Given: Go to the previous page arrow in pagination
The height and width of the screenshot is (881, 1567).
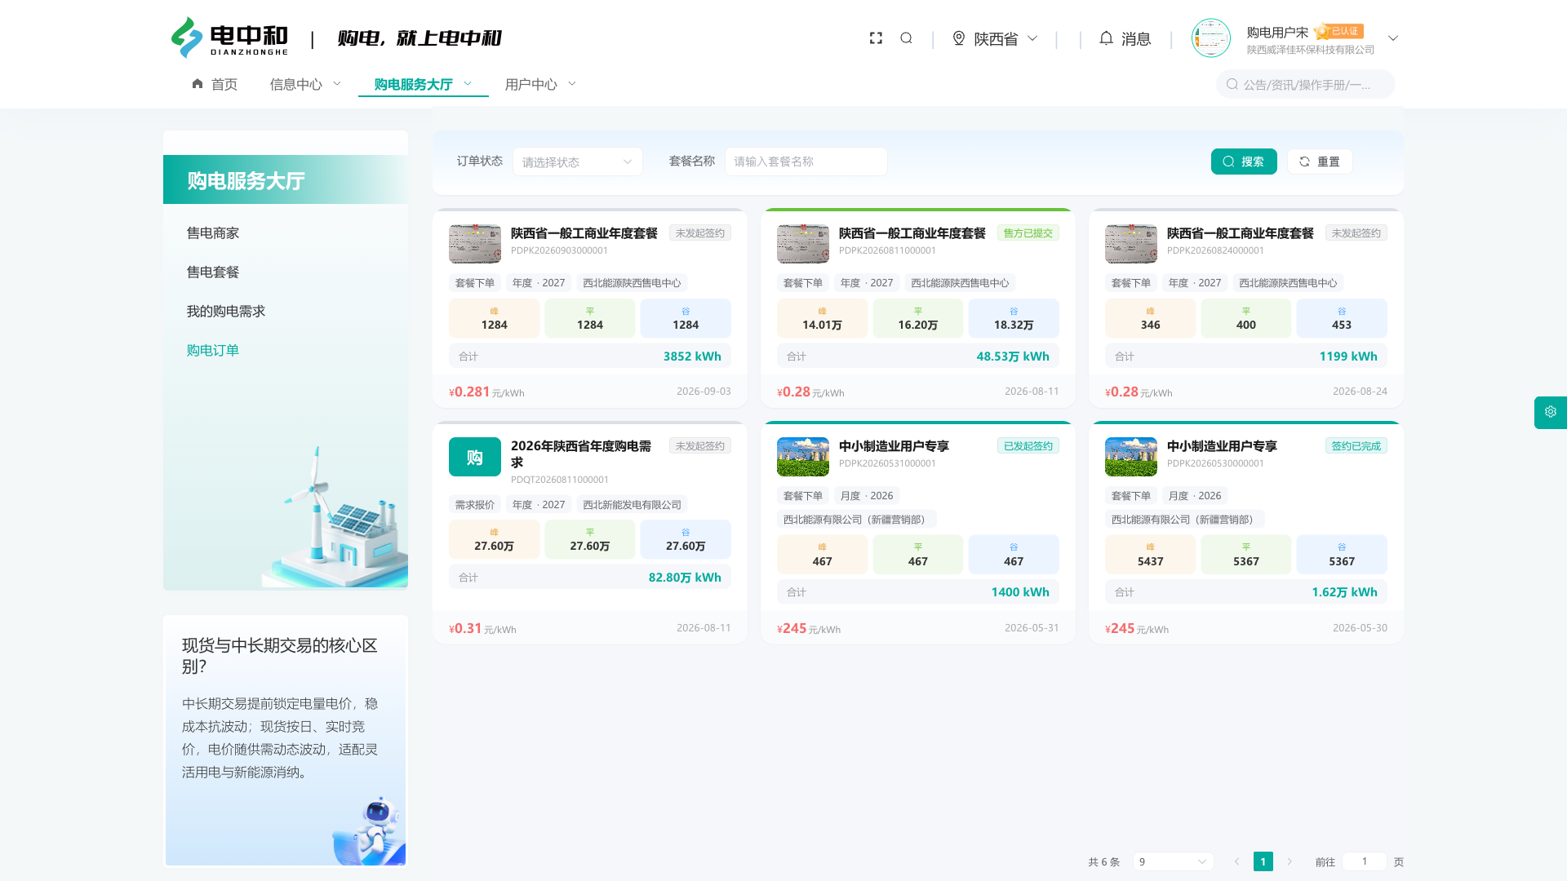Looking at the screenshot, I should click(x=1236, y=861).
